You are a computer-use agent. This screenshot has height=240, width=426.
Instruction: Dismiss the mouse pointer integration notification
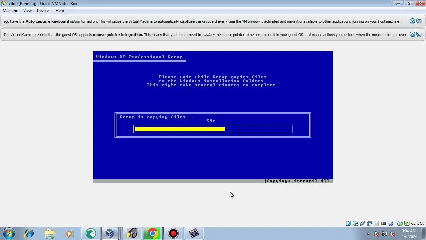(x=412, y=34)
